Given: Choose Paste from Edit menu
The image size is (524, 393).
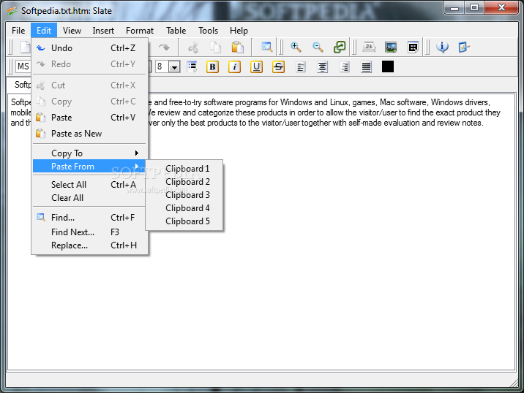Looking at the screenshot, I should tap(89, 118).
